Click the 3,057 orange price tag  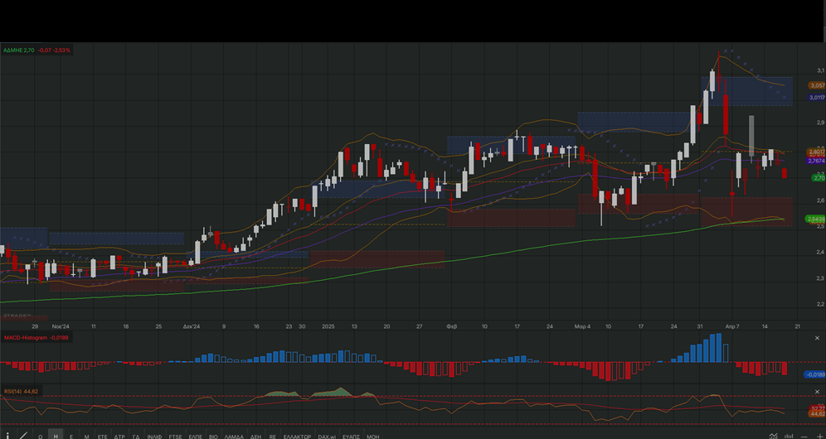point(817,85)
